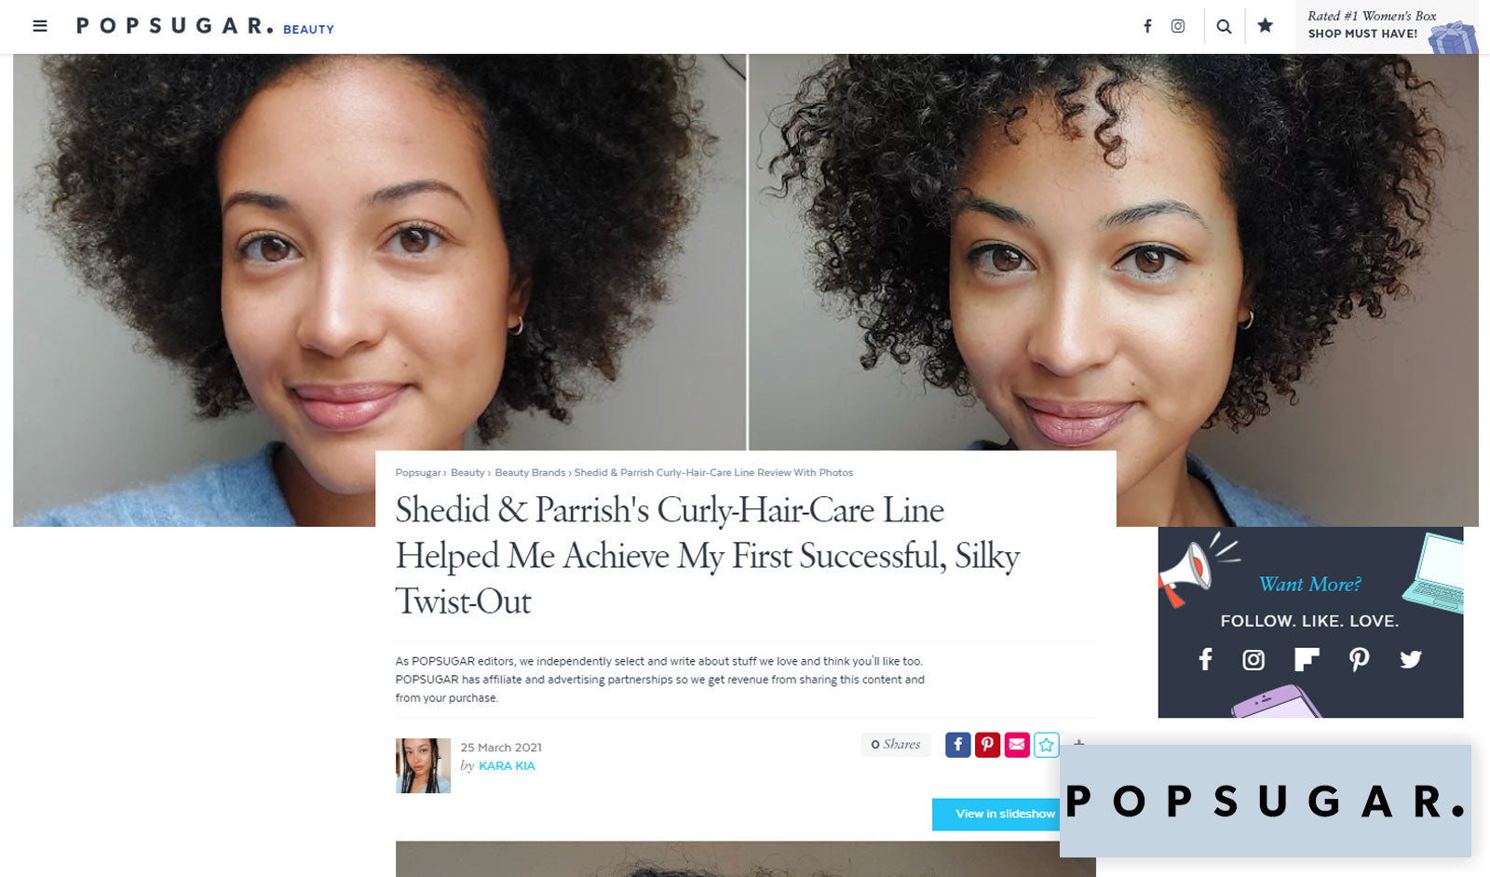Open the hamburger navigation menu
This screenshot has height=877, width=1490.
coord(40,26)
